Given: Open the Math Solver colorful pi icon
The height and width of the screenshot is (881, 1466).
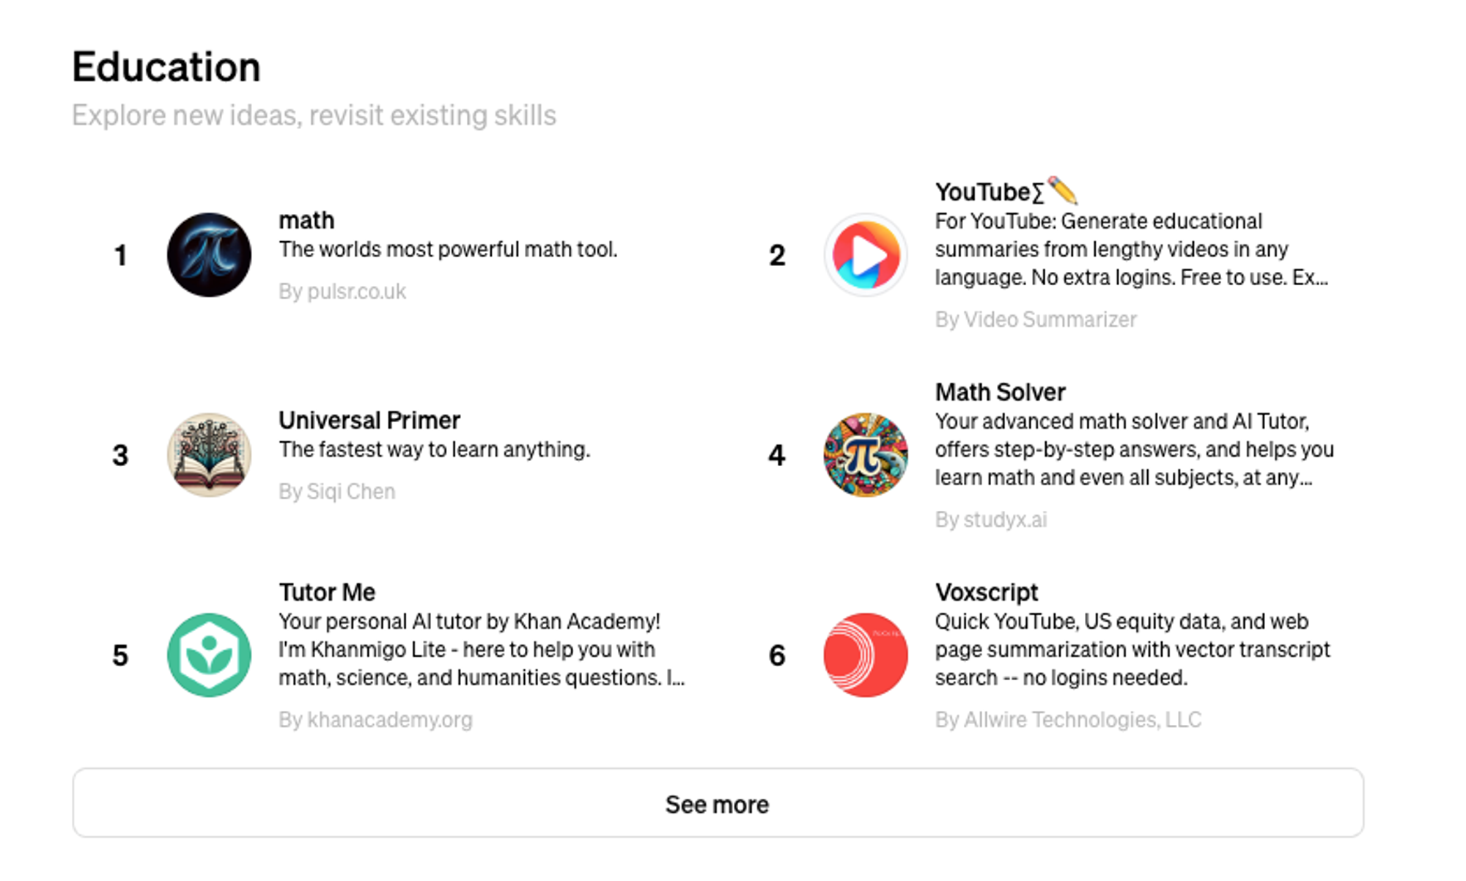Looking at the screenshot, I should pos(866,454).
